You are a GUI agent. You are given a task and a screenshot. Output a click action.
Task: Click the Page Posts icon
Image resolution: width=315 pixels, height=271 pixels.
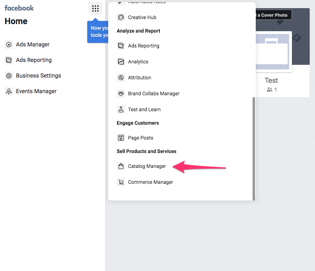[x=121, y=138]
